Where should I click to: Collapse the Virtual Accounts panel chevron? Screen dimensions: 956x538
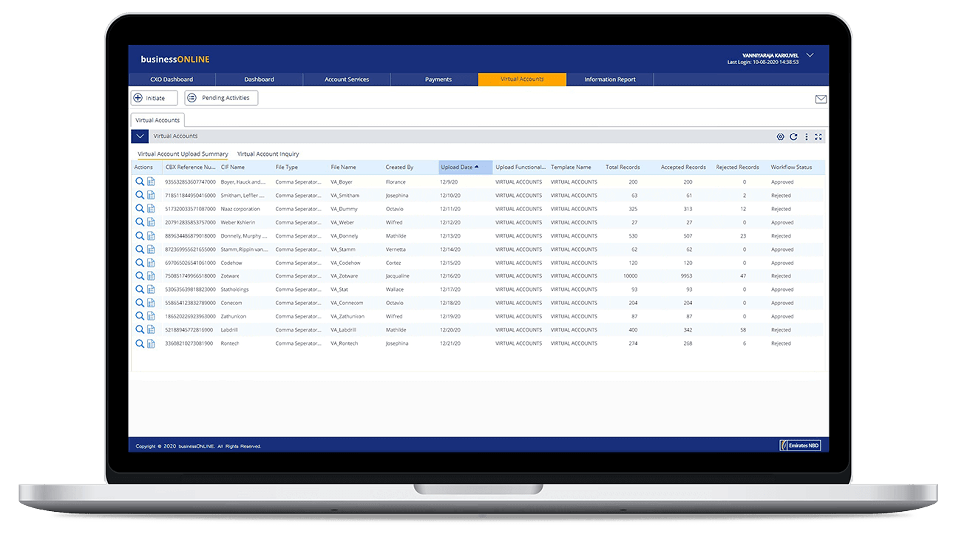pyautogui.click(x=140, y=136)
